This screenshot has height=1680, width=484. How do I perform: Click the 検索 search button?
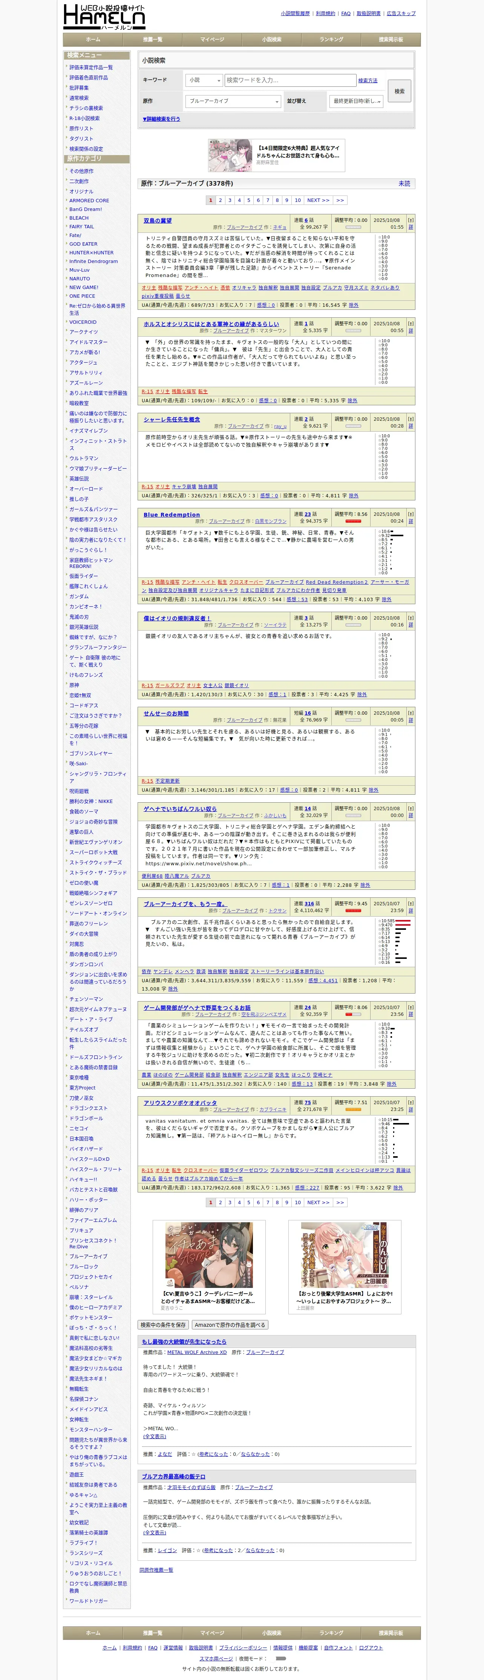(399, 91)
